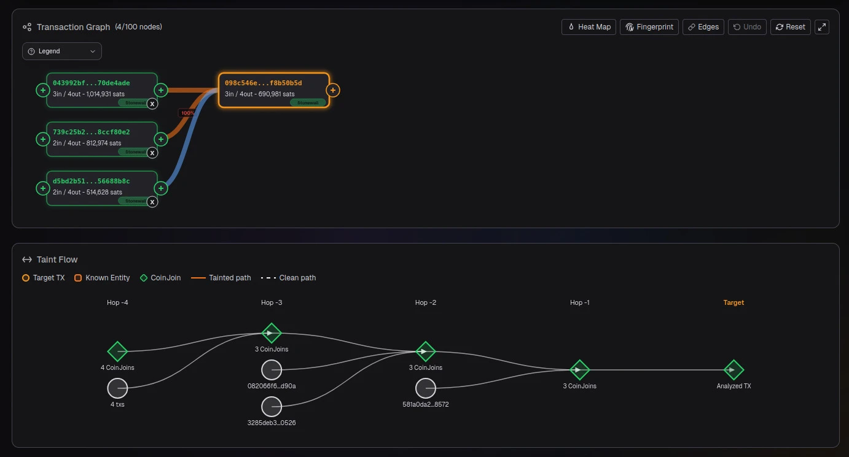This screenshot has width=849, height=457.
Task: Expand left plus on node d5bd2b51
Action: (43, 188)
